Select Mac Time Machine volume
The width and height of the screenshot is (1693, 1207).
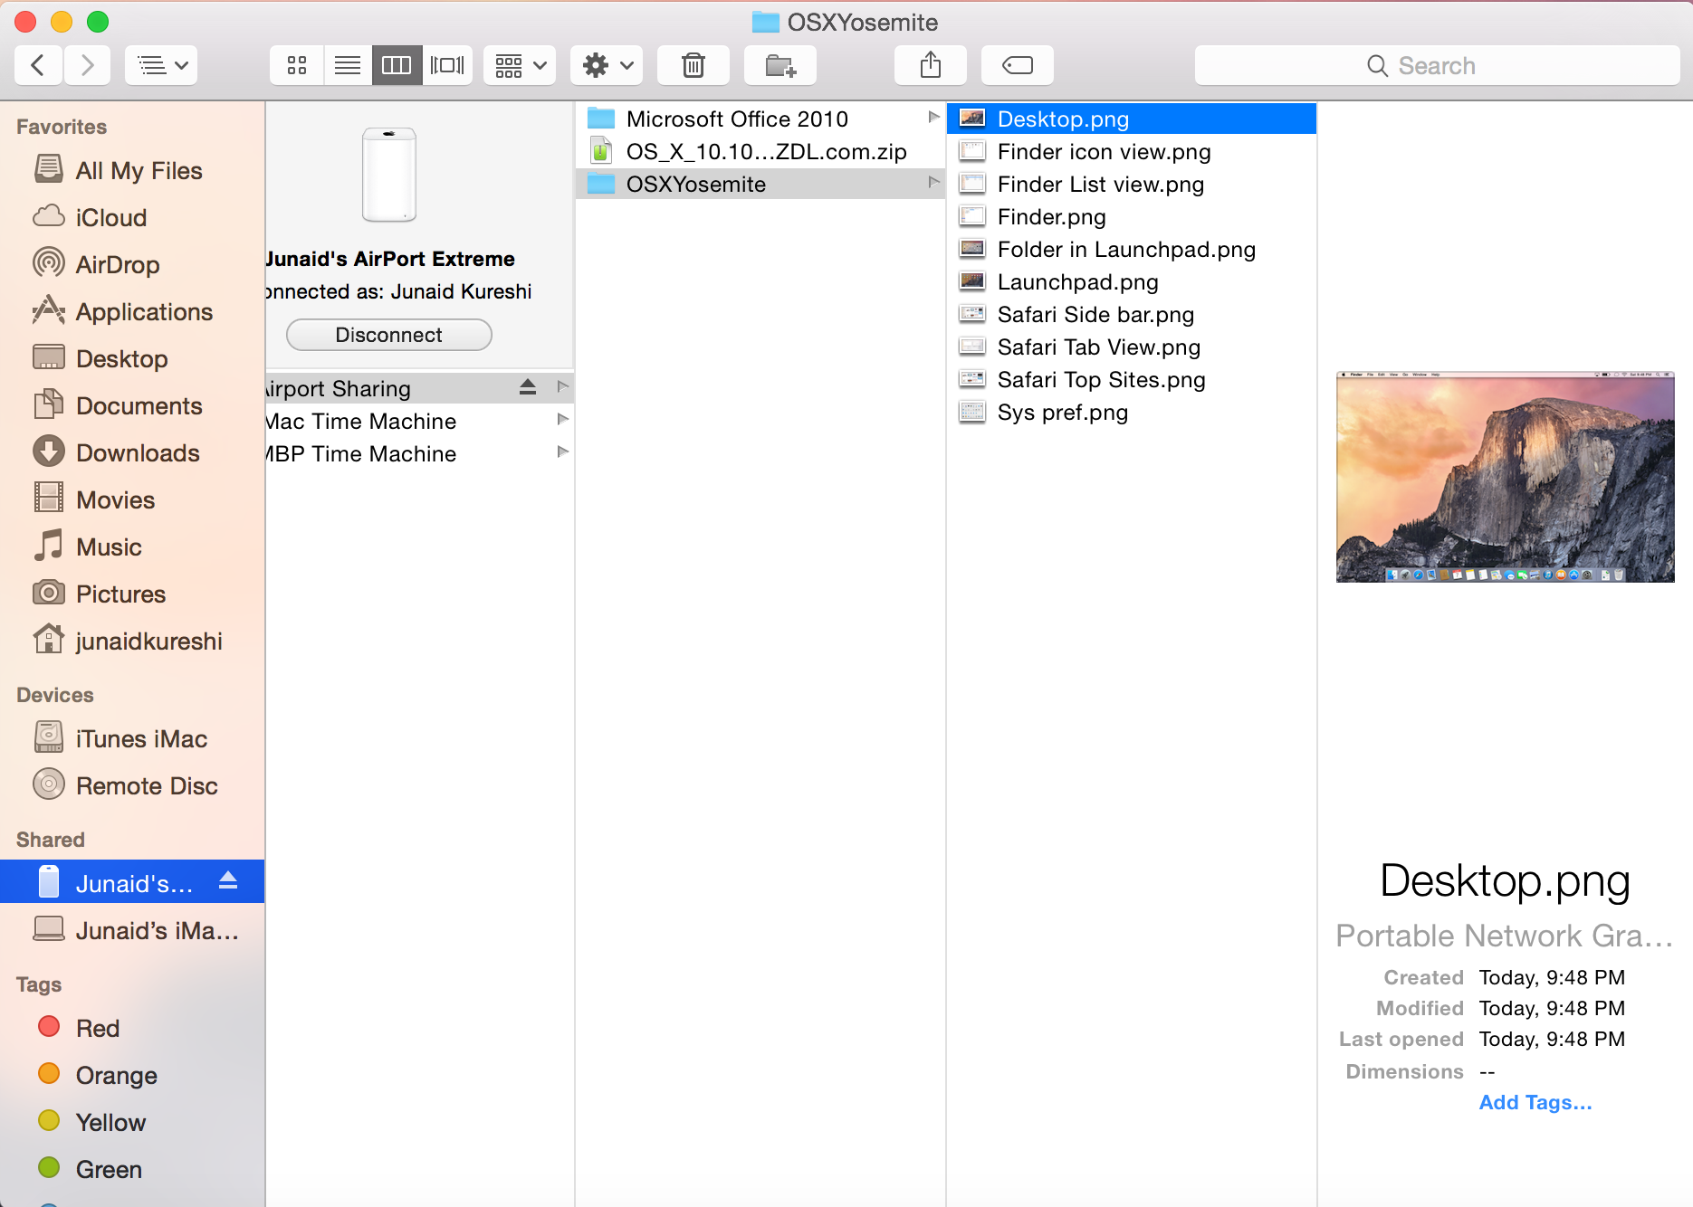pos(420,421)
